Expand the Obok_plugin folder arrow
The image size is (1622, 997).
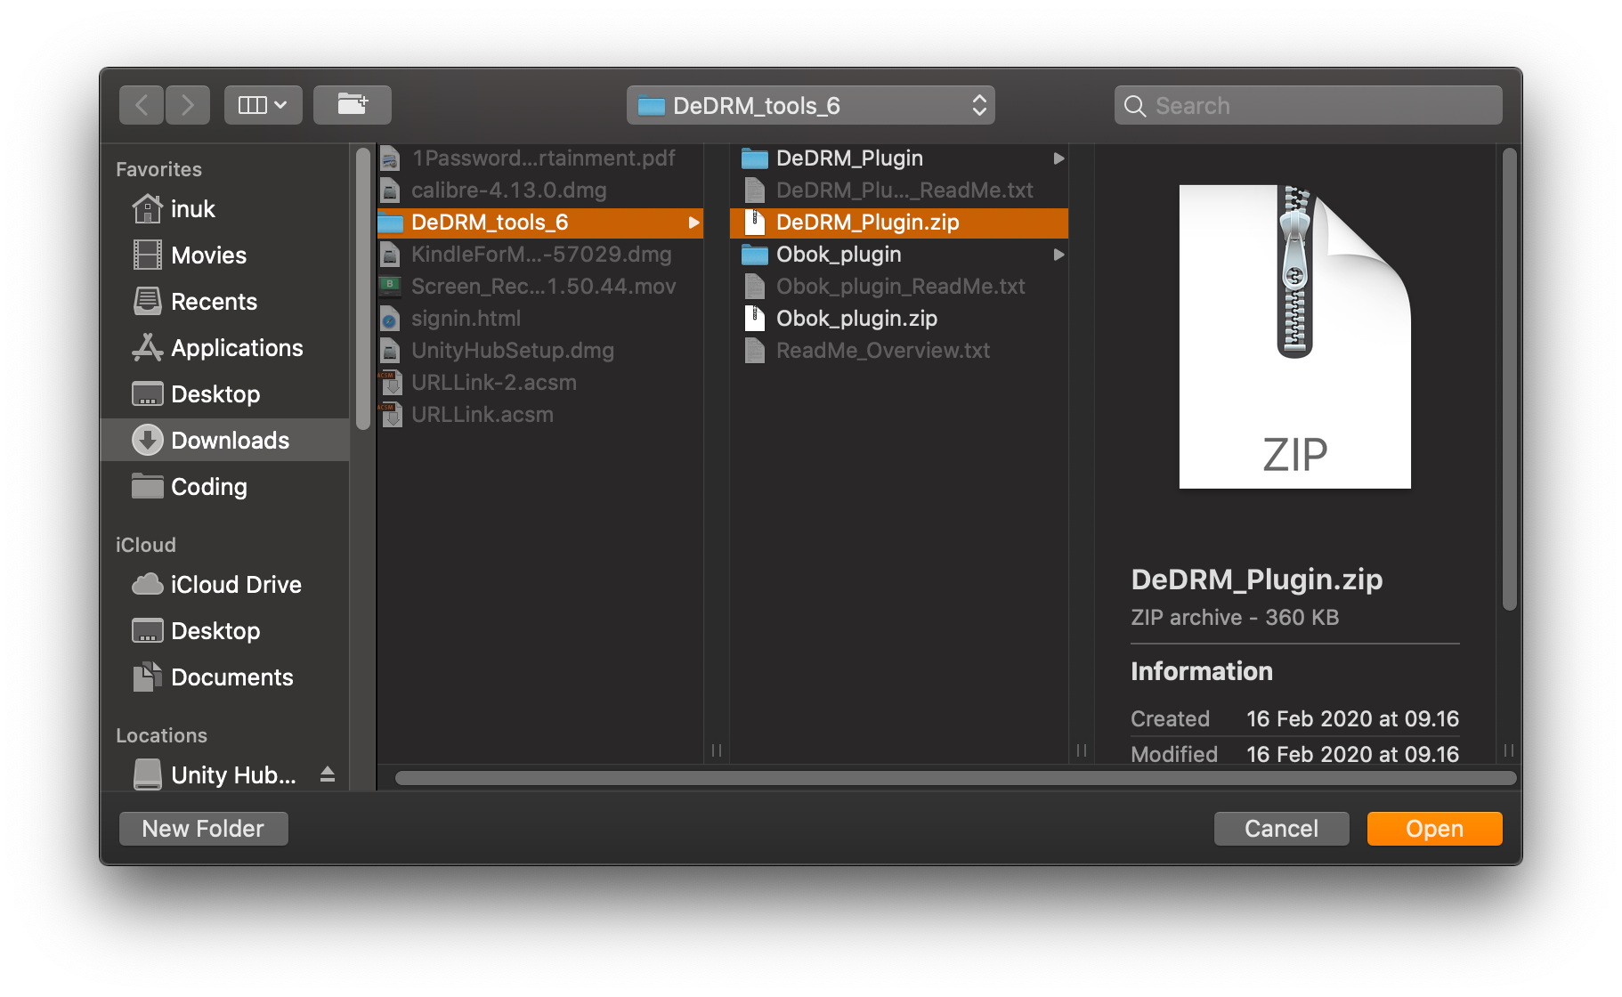pyautogui.click(x=1058, y=255)
